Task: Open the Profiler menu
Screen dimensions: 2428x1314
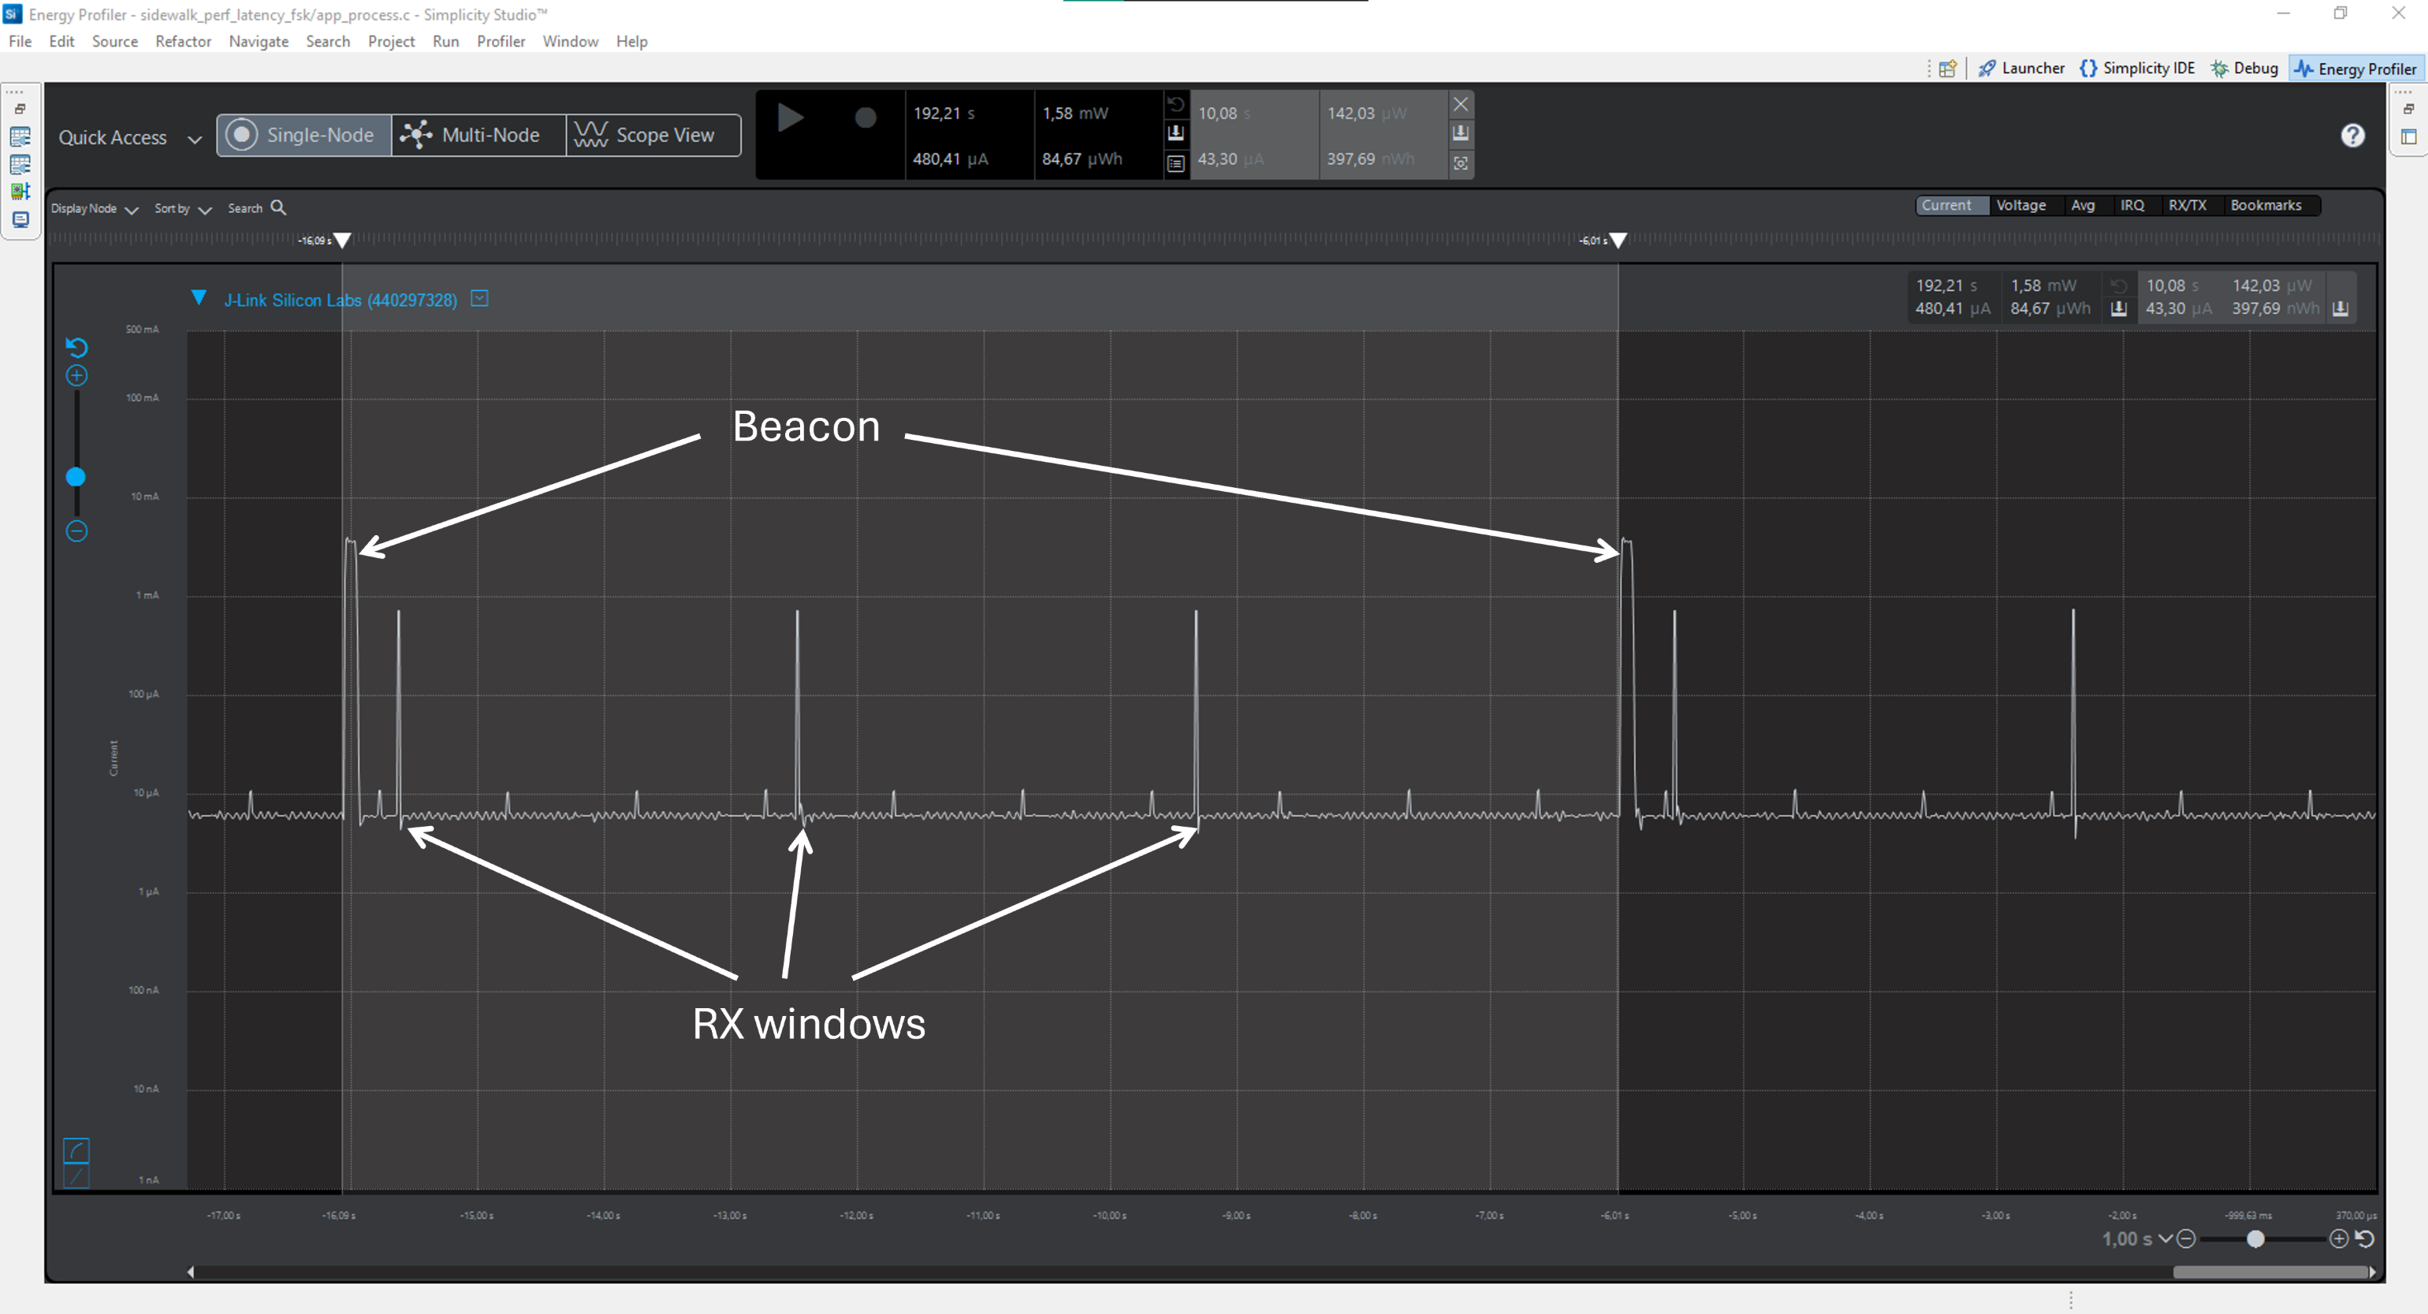Action: click(501, 42)
